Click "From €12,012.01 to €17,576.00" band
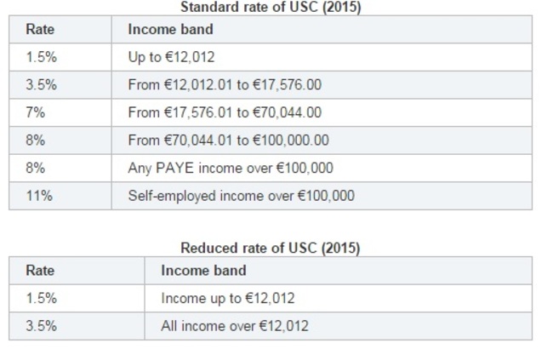 coord(225,85)
